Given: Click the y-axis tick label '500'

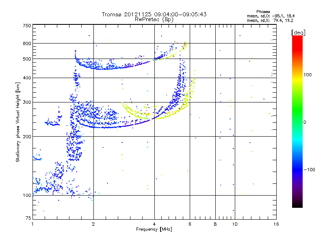Looking at the screenshot, I should click(27, 59).
